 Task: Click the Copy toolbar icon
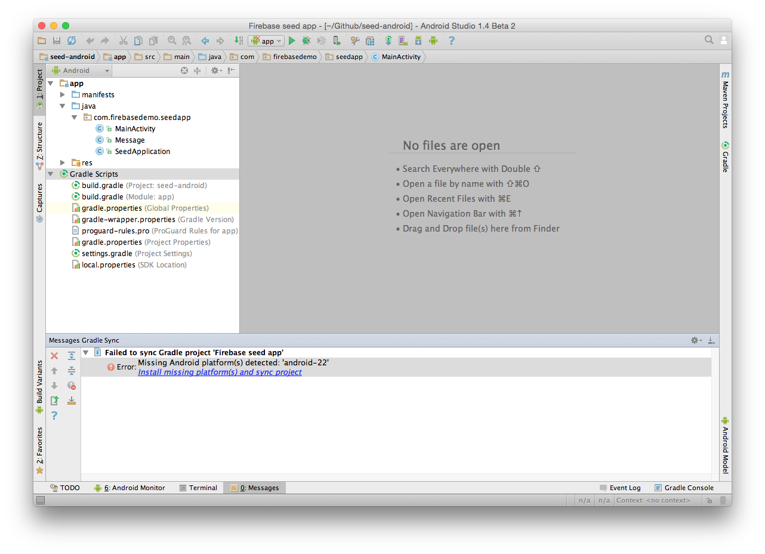click(x=138, y=41)
